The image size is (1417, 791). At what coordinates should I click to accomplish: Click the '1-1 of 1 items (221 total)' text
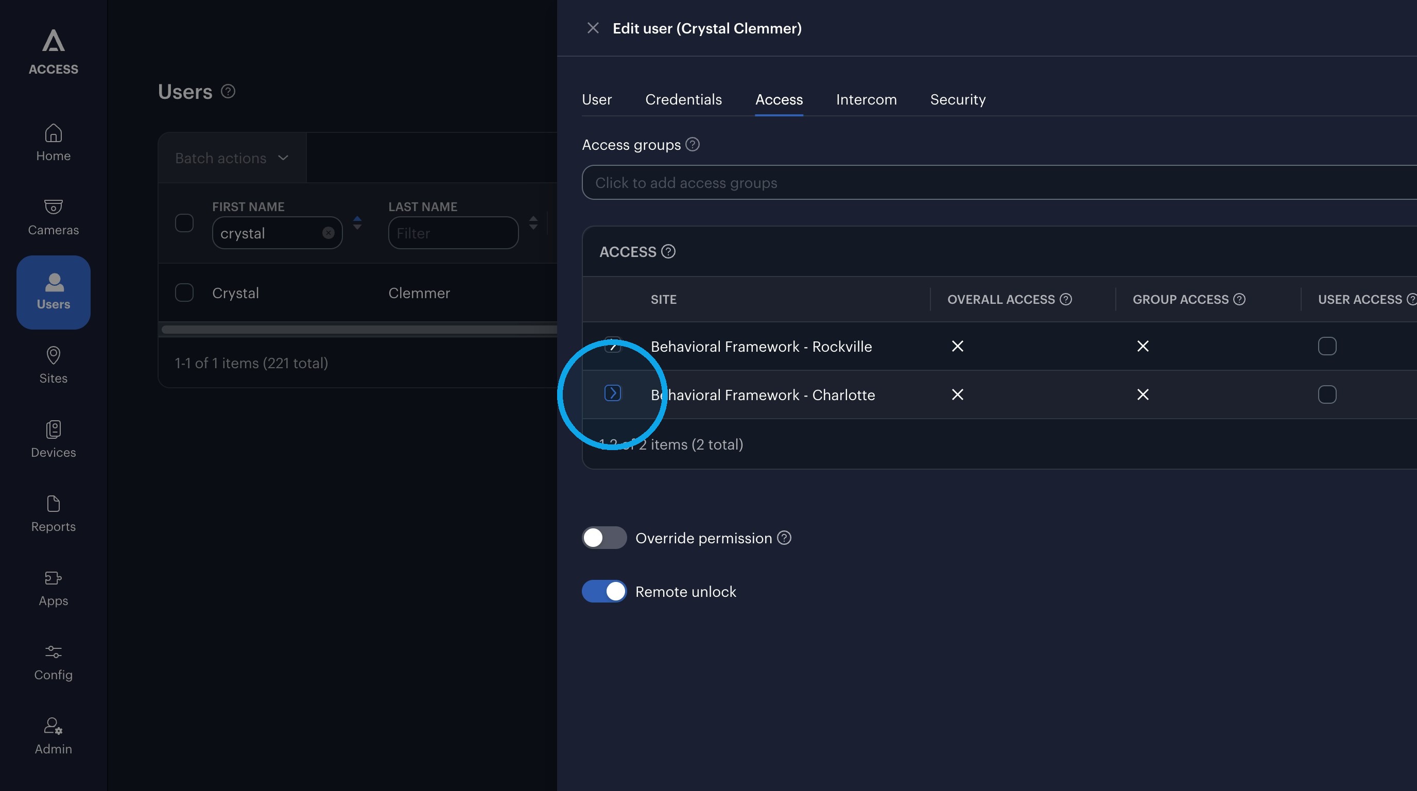251,363
